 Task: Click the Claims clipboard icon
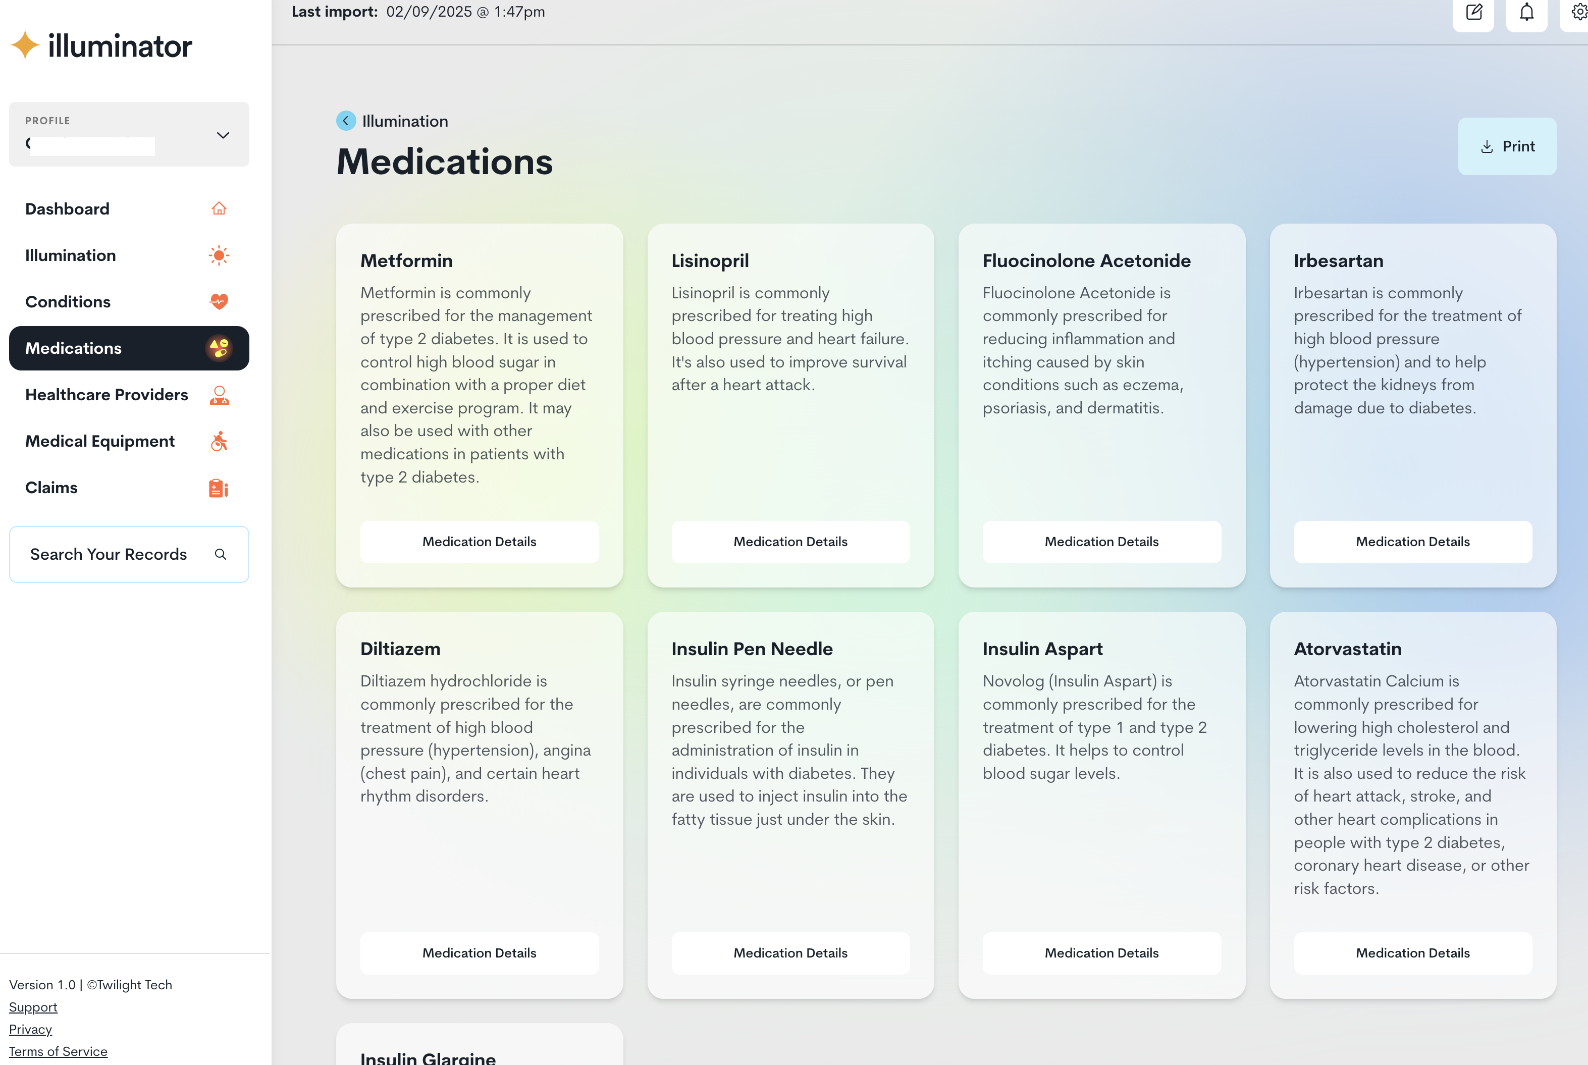pos(219,488)
